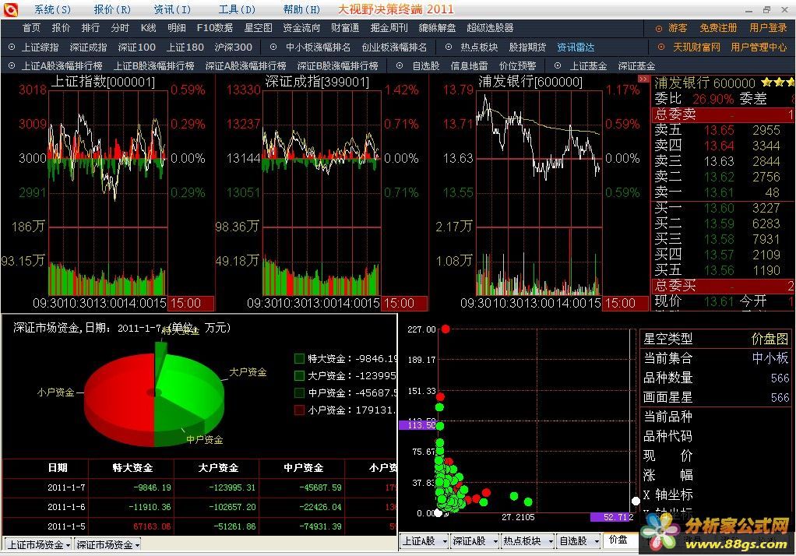This screenshot has height=556, width=796.
Task: Click the star rating next to 浦发银行 600000
Action: click(x=778, y=83)
